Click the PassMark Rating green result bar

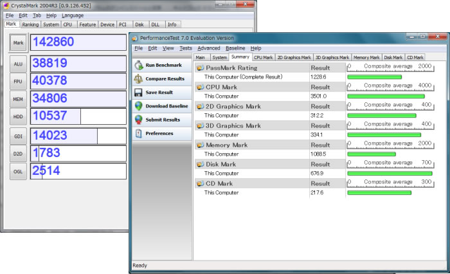375,77
